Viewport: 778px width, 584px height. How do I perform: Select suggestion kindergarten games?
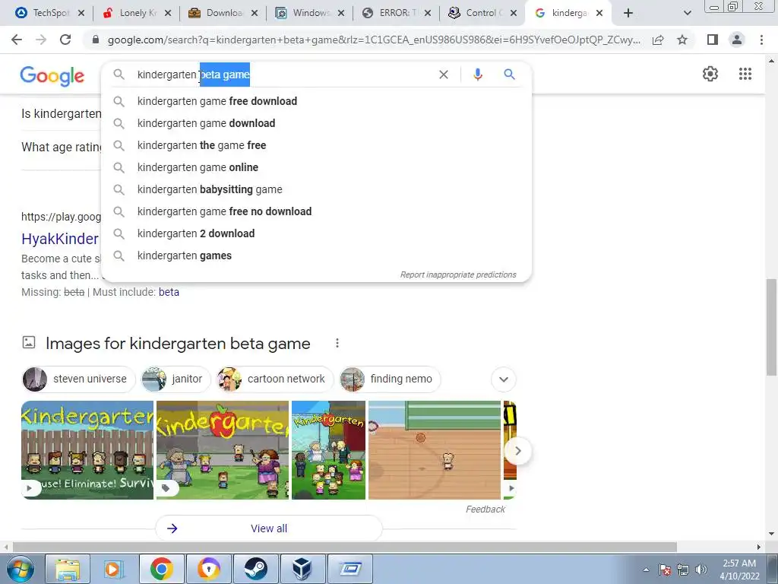pyautogui.click(x=316, y=255)
